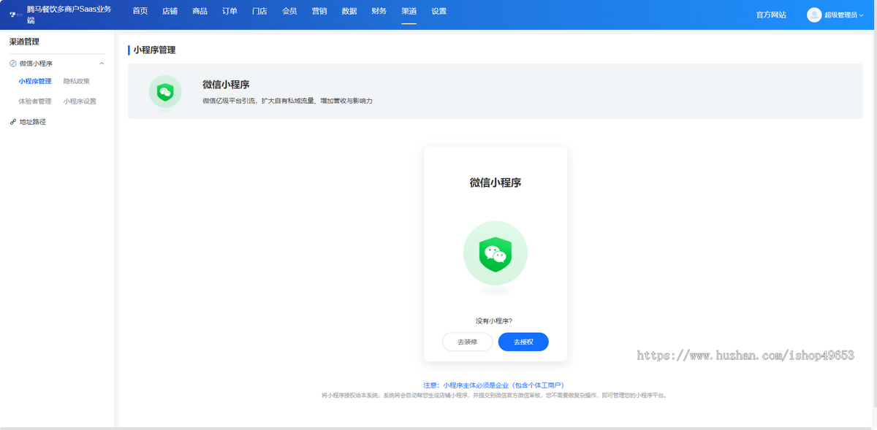
Task: Open 地址路径 in sidebar
Action: pyautogui.click(x=33, y=122)
